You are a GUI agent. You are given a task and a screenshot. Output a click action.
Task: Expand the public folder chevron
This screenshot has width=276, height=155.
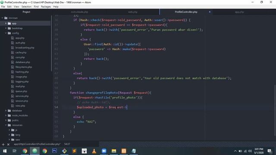(x=6, y=120)
